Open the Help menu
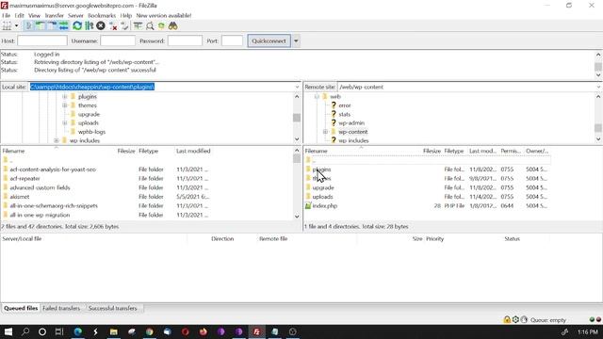 125,15
